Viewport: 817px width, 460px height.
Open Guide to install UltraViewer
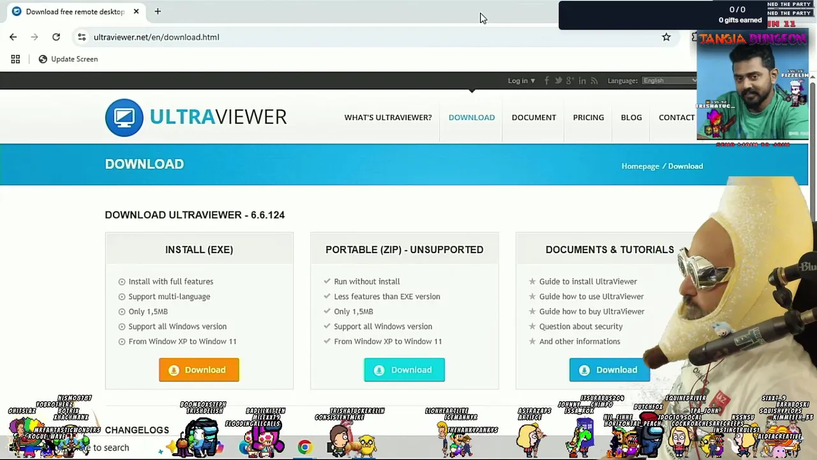pyautogui.click(x=588, y=281)
